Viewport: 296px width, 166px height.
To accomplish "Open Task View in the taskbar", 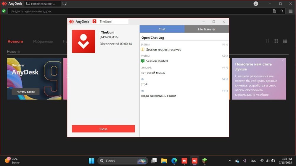I will coord(154,161).
